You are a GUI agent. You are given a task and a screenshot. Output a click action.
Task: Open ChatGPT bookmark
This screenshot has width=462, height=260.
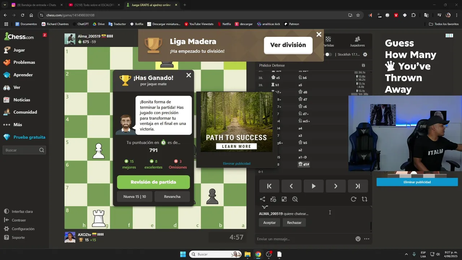point(80,24)
